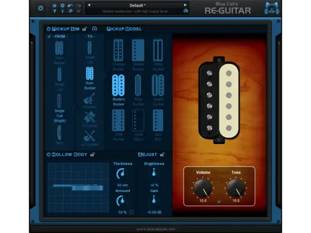
Task: Toggle Pickup Sim section power
Action: 48,28
